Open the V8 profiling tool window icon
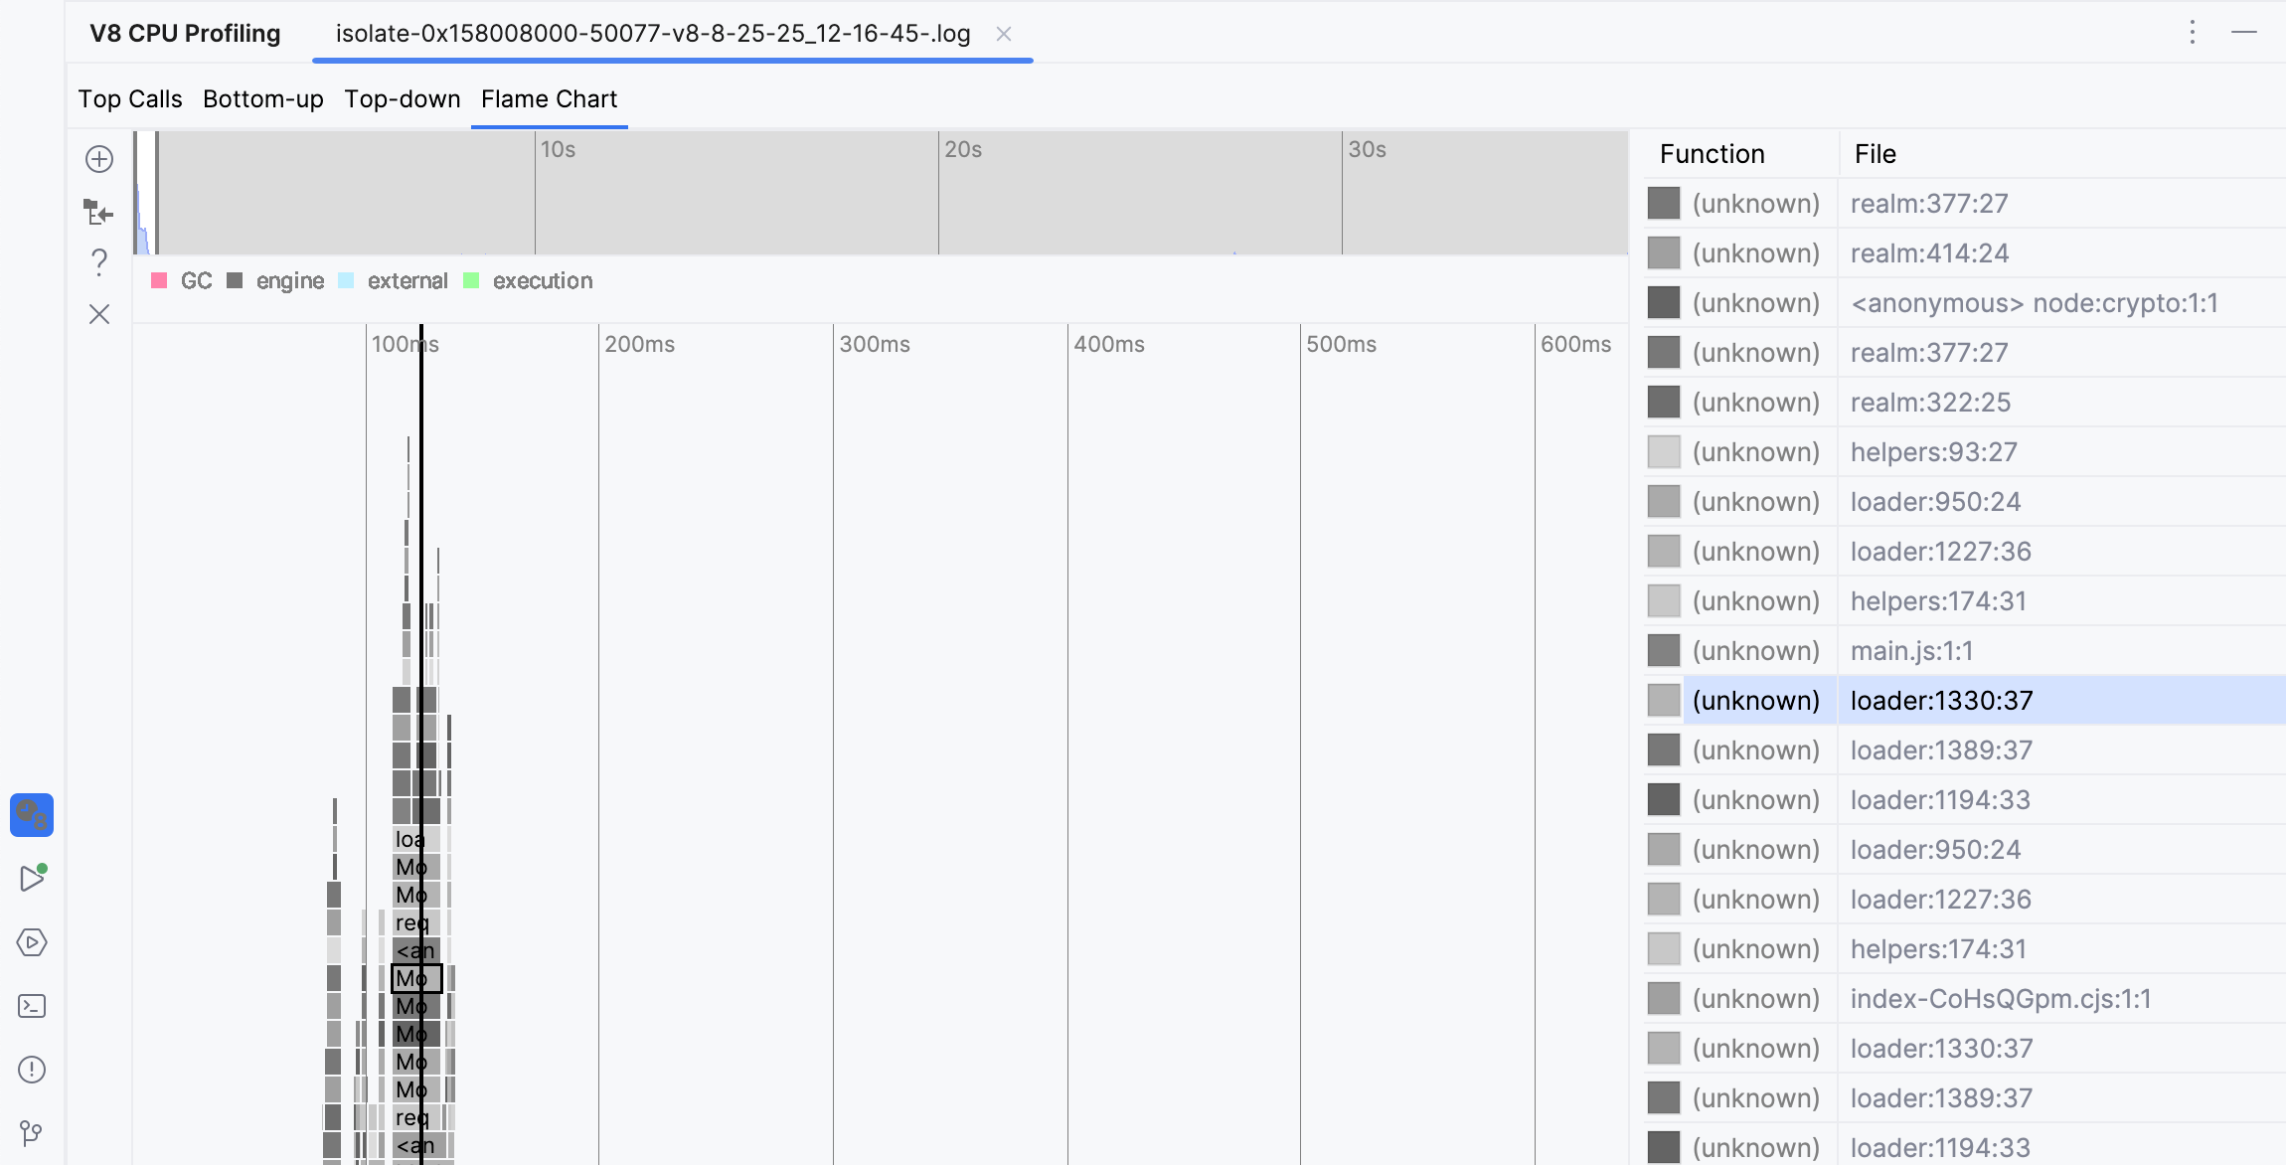Image resolution: width=2286 pixels, height=1165 pixels. 32,815
